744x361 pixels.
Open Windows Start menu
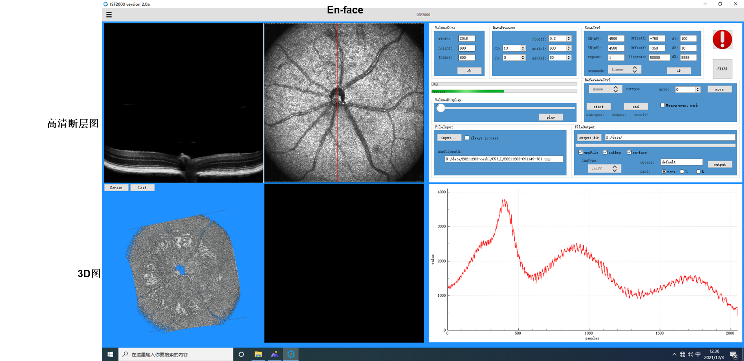click(x=110, y=354)
